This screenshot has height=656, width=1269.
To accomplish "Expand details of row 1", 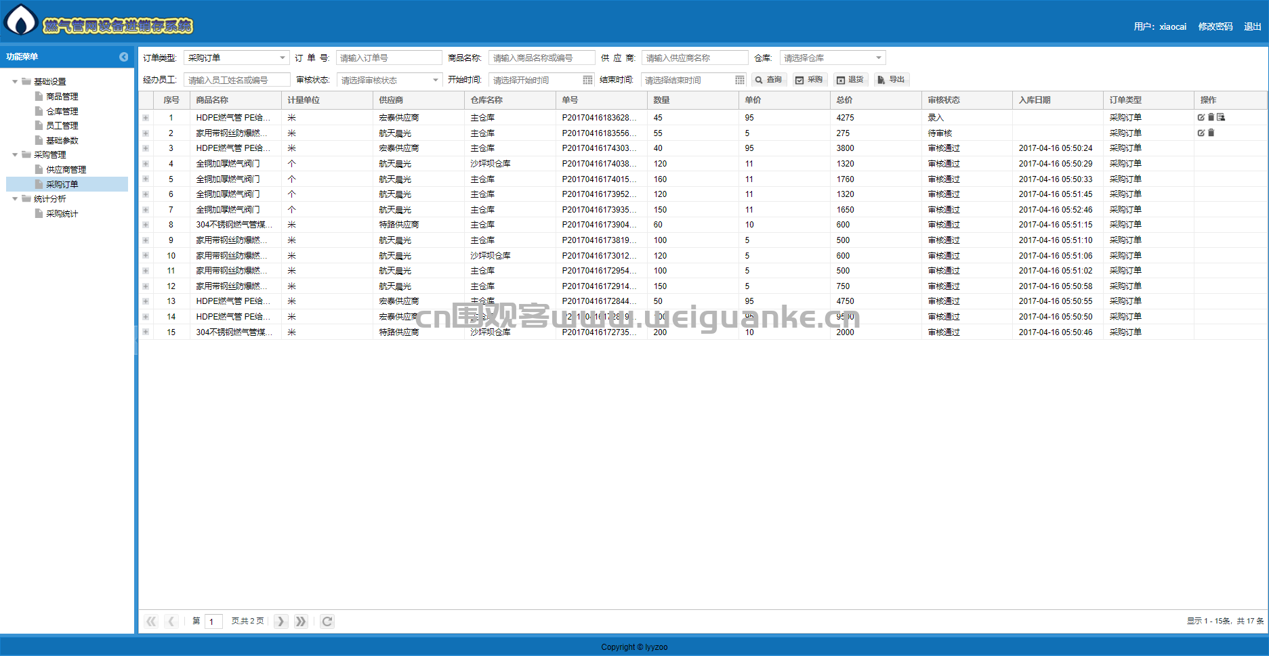I will click(146, 118).
